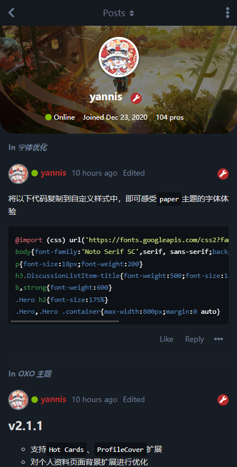Viewport: 237px width, 467px height.
Task: Open the Posts dropdown selector
Action: [x=118, y=13]
